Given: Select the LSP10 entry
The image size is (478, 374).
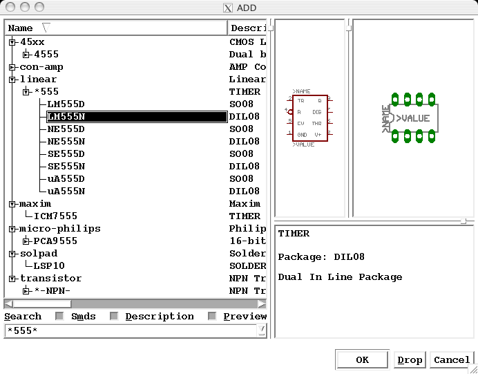Looking at the screenshot, I should [49, 266].
